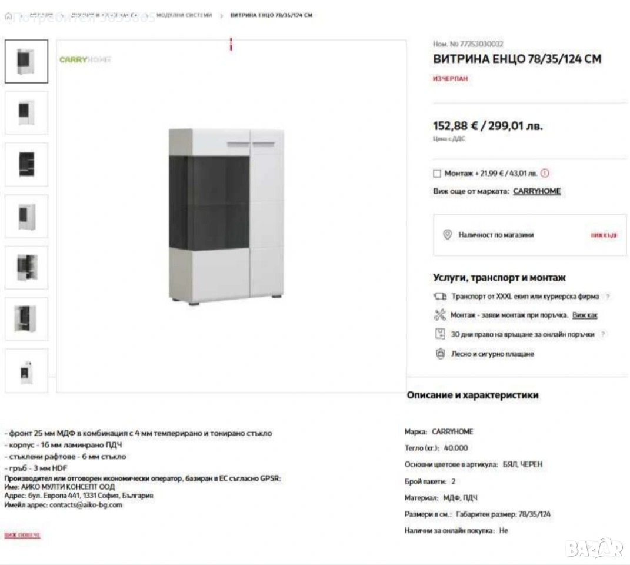
Task: Click the main cabinet product image
Action: (x=226, y=215)
